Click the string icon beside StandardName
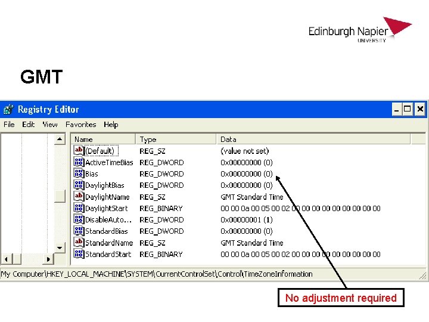 pos(79,243)
